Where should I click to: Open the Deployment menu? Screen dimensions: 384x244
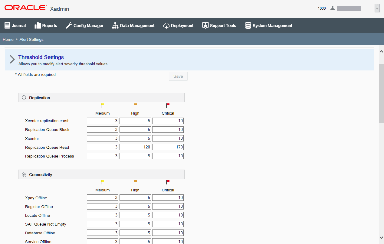click(178, 25)
